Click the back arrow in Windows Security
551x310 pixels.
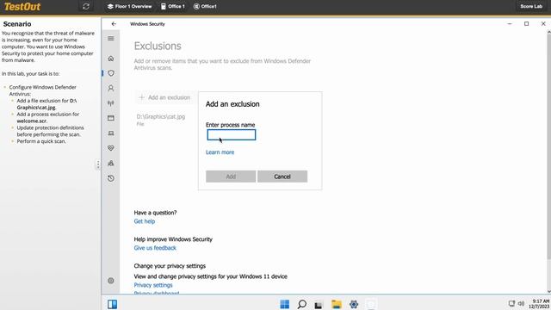click(x=114, y=24)
